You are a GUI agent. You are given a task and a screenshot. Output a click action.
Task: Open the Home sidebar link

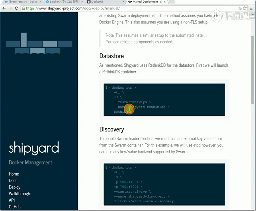click(14, 174)
